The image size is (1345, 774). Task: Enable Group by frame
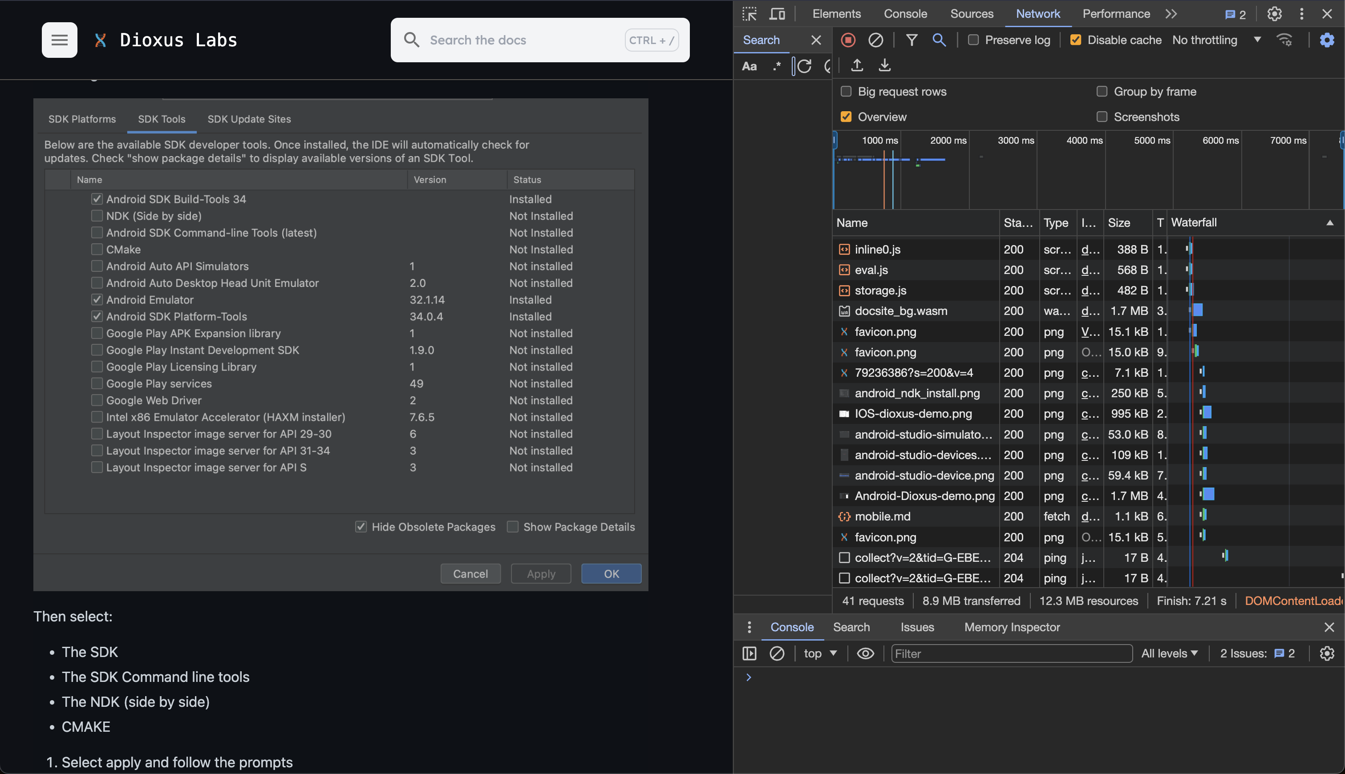point(1102,92)
